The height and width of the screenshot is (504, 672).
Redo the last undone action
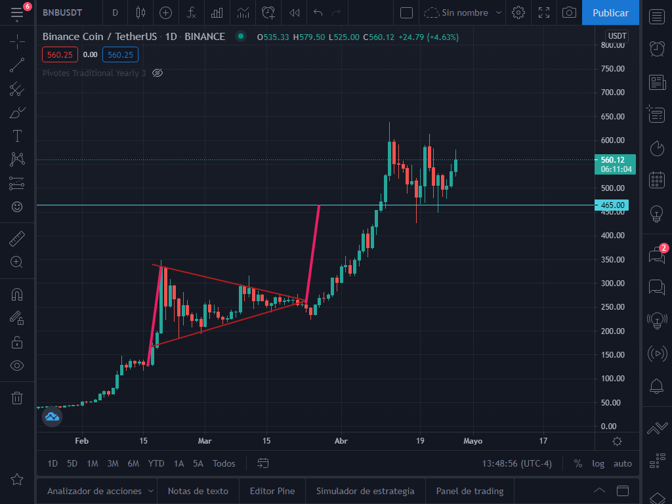(x=337, y=13)
